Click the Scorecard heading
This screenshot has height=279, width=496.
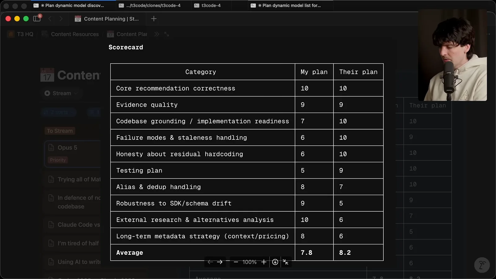click(x=126, y=47)
